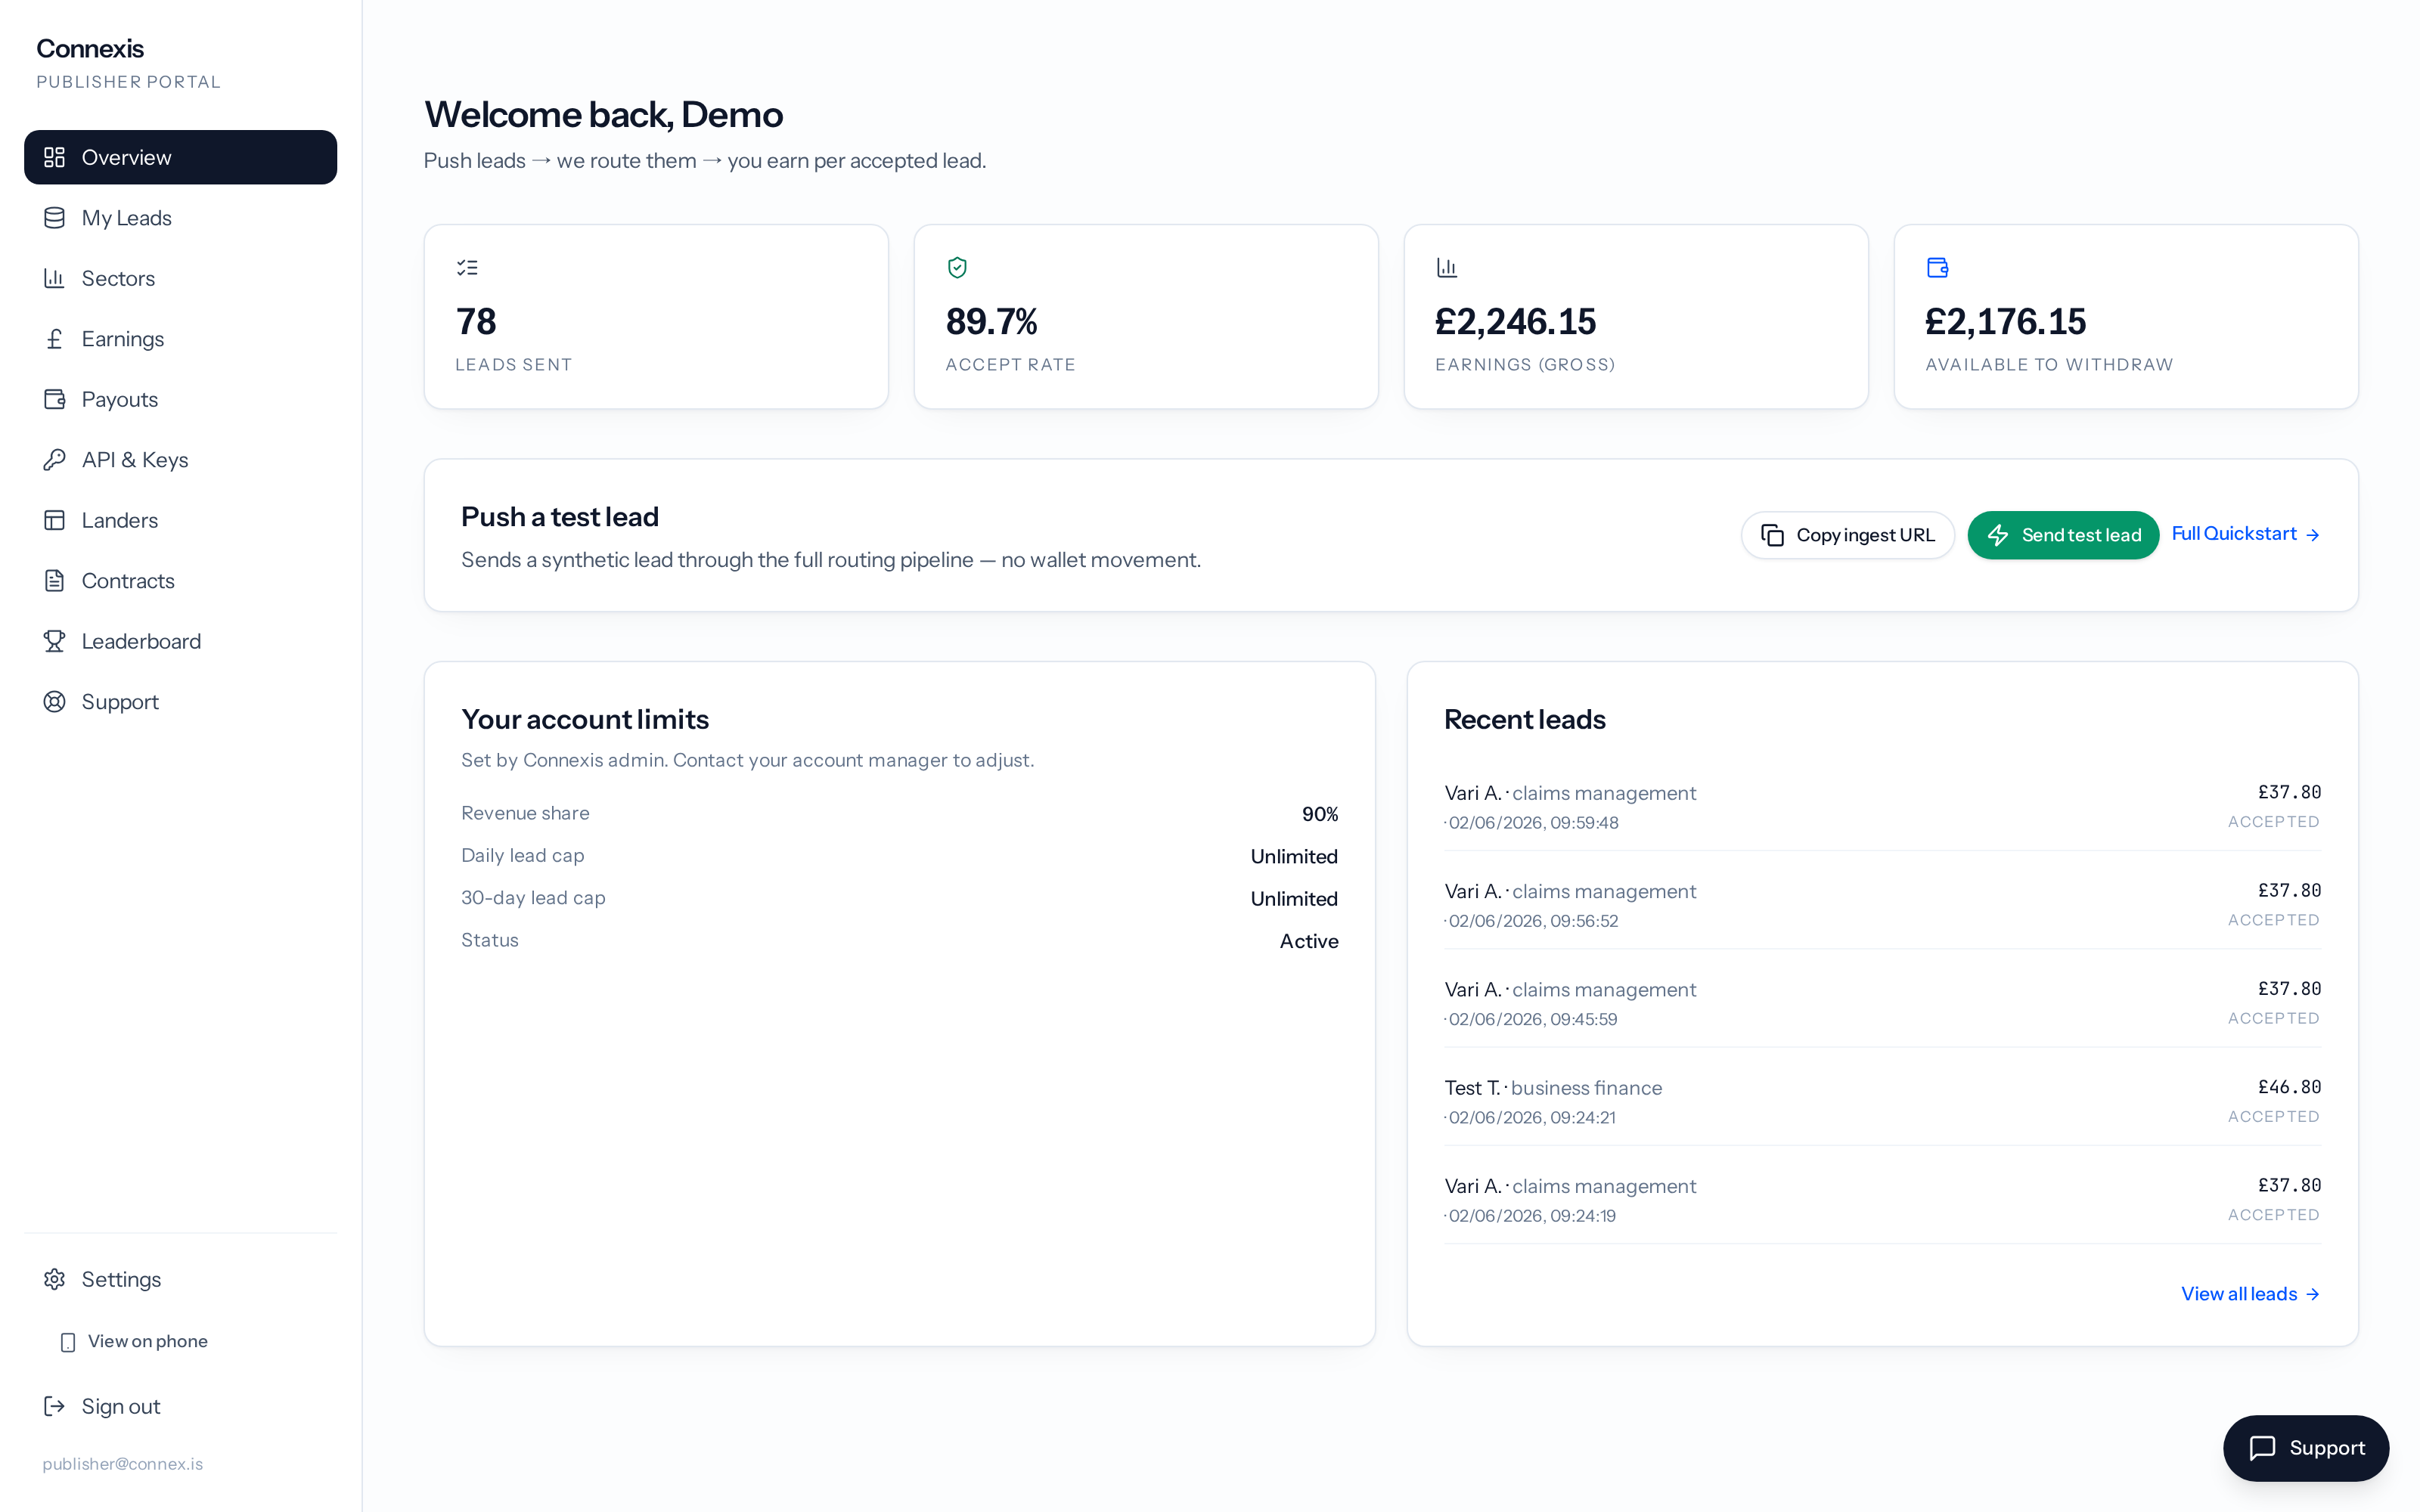This screenshot has height=1512, width=2420.
Task: Click the Revenue share 90% value
Action: [1319, 814]
